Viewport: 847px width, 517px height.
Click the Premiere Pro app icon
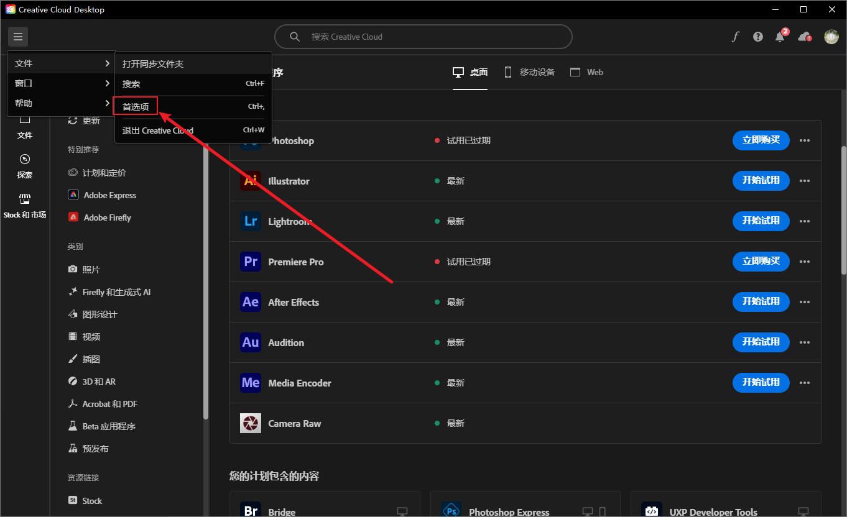click(251, 262)
